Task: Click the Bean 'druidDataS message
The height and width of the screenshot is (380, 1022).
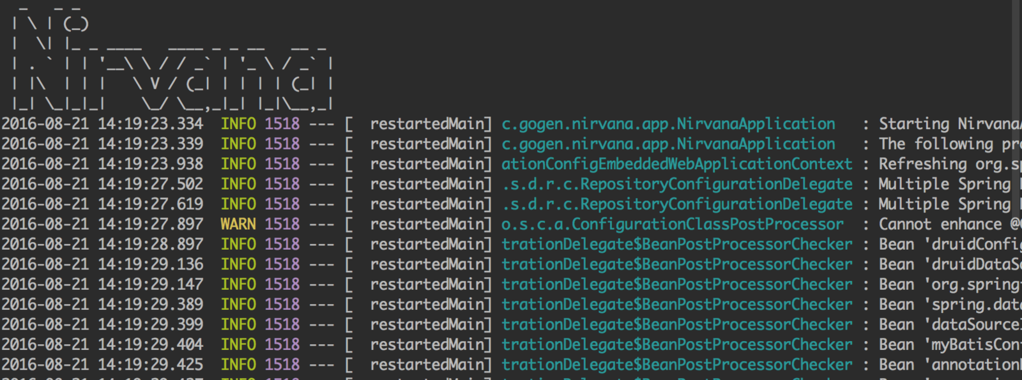Action: click(x=950, y=264)
